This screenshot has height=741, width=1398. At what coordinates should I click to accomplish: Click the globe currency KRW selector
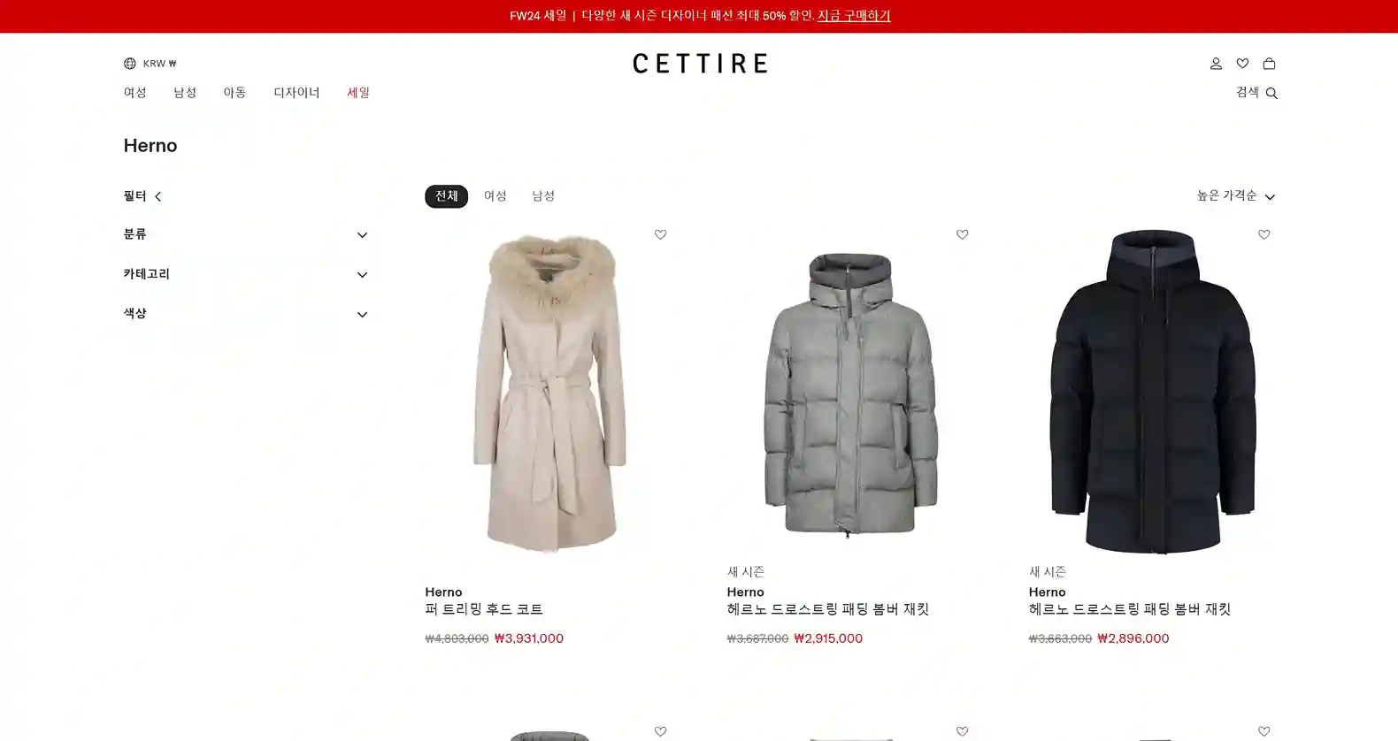150,64
